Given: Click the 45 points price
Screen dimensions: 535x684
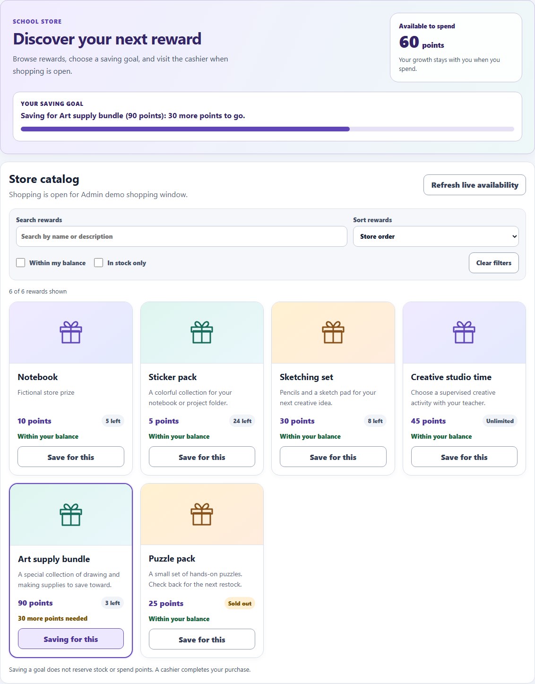Looking at the screenshot, I should tap(428, 421).
